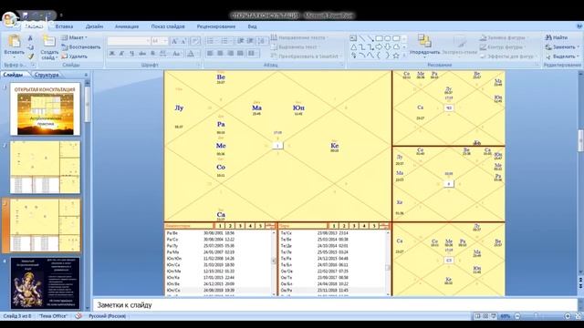Open the Customize Quick Access Toolbar arrow

pyautogui.click(x=61, y=15)
